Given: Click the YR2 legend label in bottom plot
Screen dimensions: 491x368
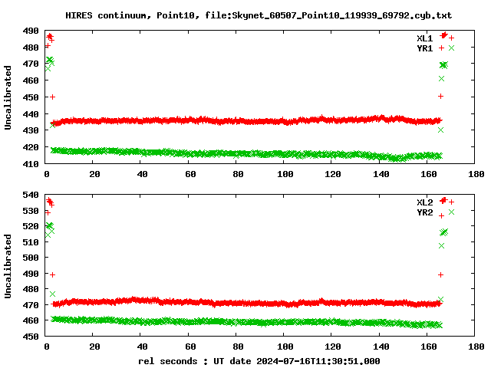Looking at the screenshot, I should click(424, 212).
